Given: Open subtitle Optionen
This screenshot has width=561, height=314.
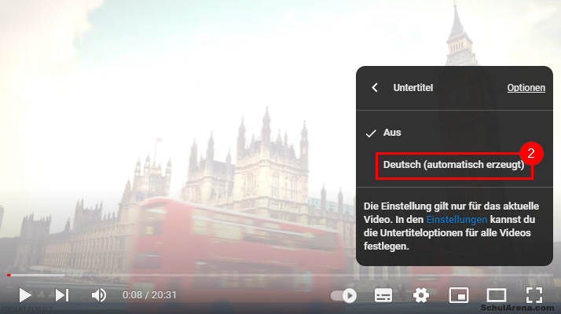Looking at the screenshot, I should (526, 88).
